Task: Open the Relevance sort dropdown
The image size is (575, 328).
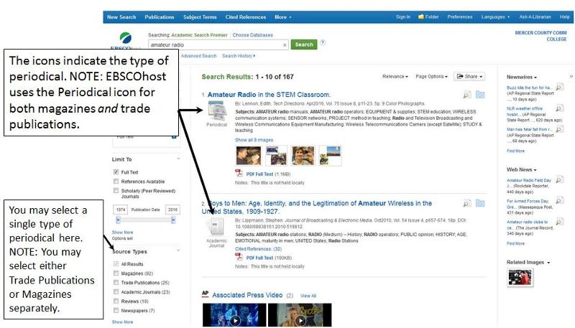Action: tap(395, 77)
